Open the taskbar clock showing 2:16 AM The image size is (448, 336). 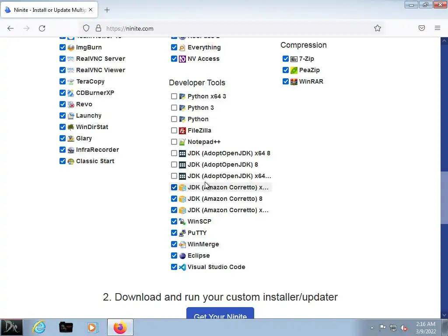(x=426, y=328)
